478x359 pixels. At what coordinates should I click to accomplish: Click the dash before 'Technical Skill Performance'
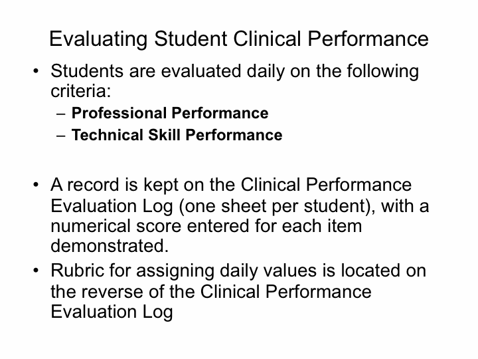click(x=61, y=136)
